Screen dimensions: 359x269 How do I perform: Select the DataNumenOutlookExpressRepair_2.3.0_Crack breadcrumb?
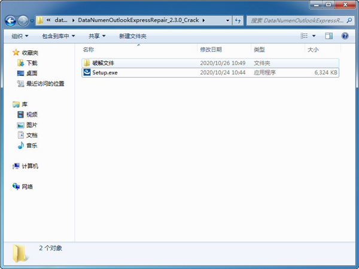[x=138, y=20]
